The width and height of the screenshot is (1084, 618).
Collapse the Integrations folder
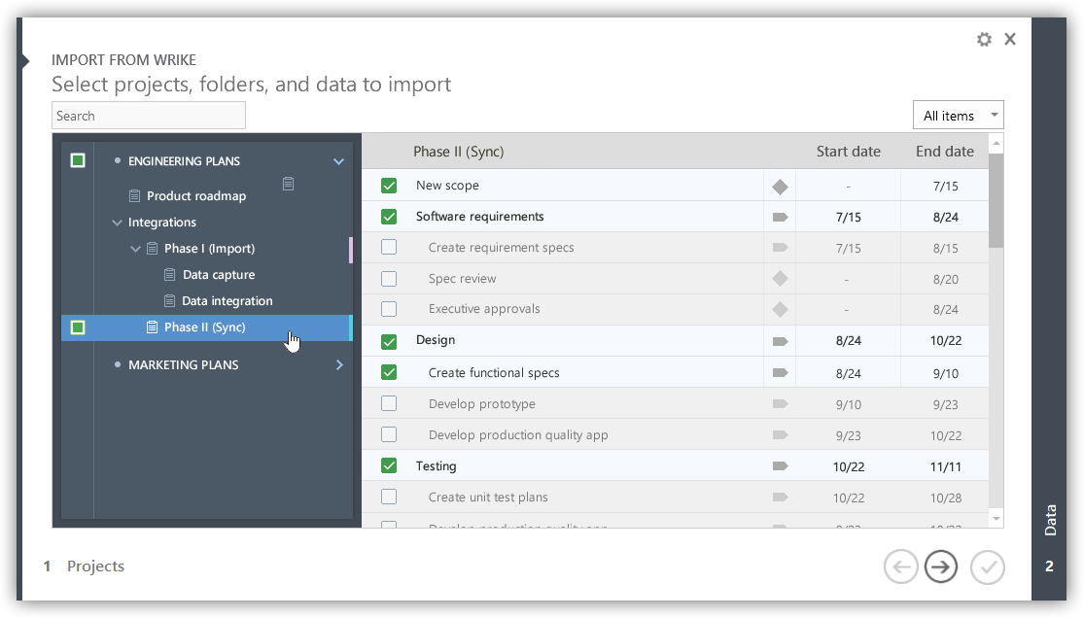pos(118,223)
